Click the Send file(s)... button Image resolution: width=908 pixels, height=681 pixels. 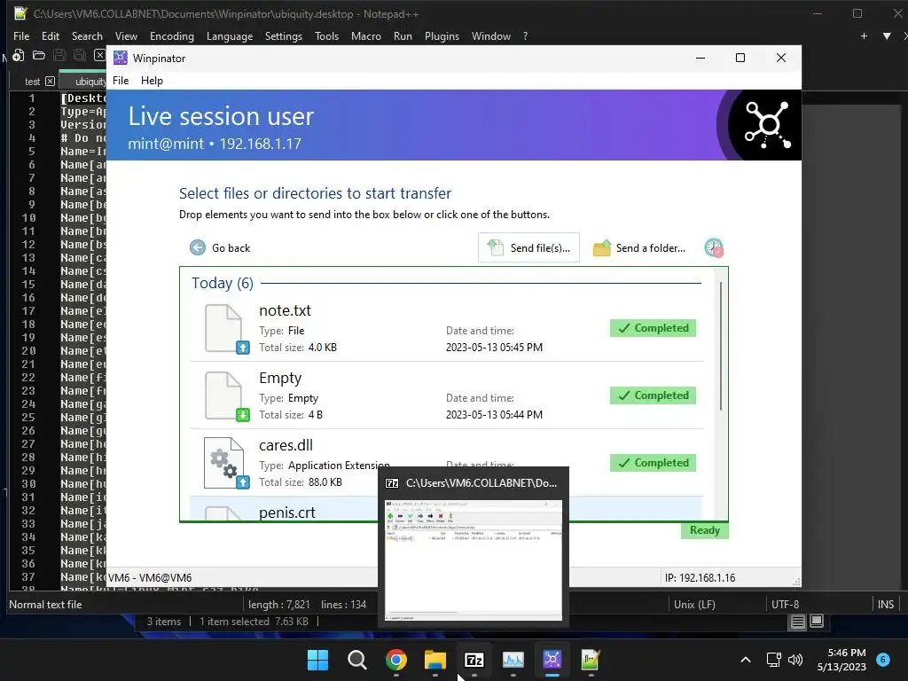click(528, 248)
